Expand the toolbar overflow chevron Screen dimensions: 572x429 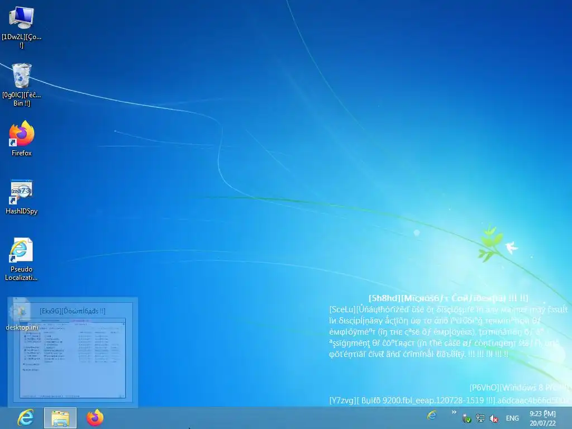[x=454, y=412]
